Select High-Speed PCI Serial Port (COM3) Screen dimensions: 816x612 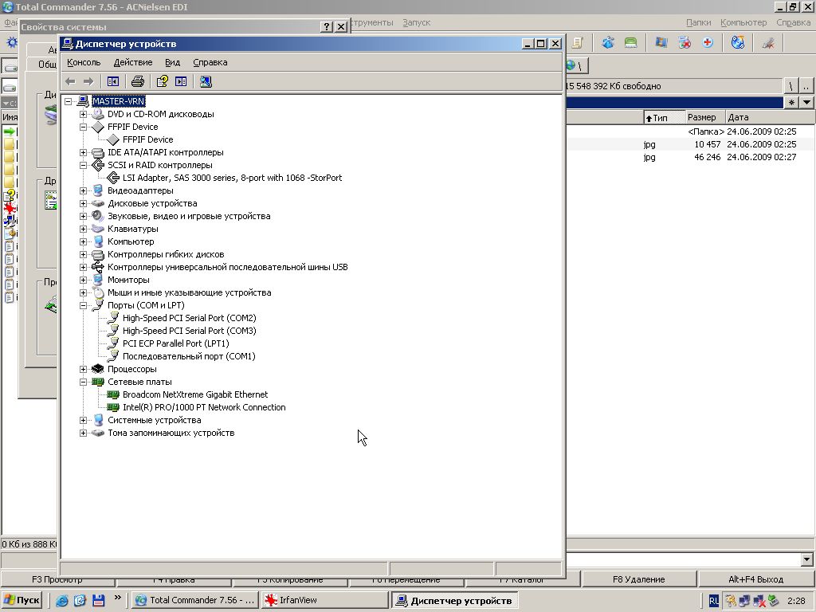pyautogui.click(x=189, y=331)
